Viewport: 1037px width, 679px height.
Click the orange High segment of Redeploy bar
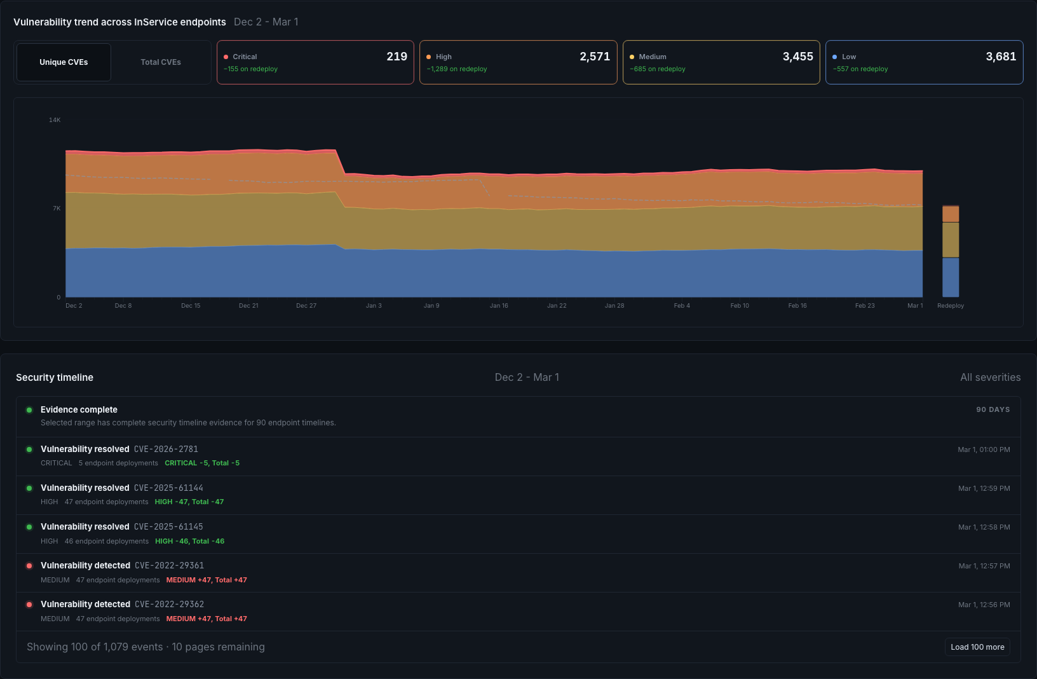tap(951, 214)
